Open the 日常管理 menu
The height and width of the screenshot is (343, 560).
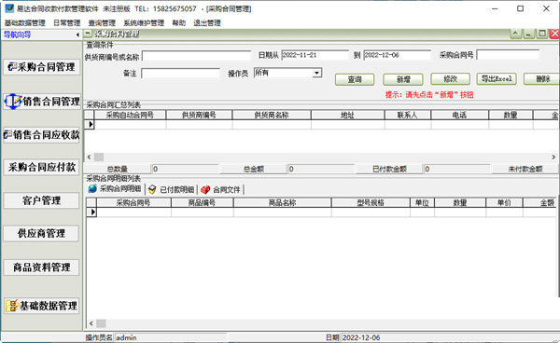[x=67, y=22]
